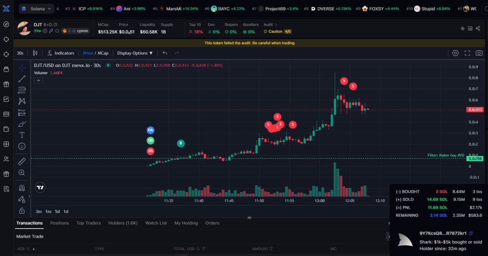Open the Indicators panel

(x=61, y=53)
